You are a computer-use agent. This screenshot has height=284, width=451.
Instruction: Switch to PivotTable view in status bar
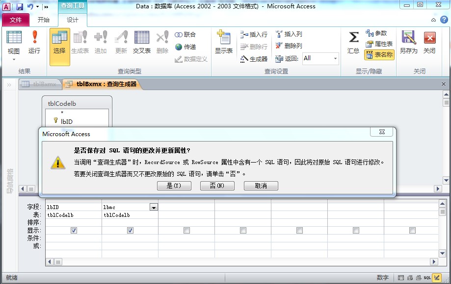click(x=410, y=278)
